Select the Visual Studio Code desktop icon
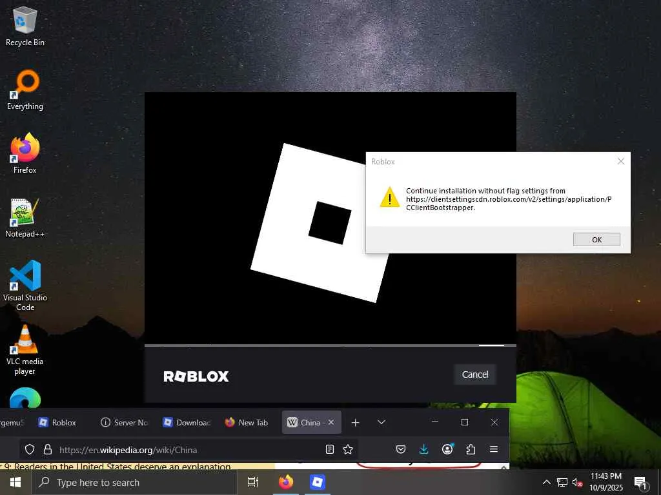Image resolution: width=661 pixels, height=495 pixels. click(x=25, y=286)
